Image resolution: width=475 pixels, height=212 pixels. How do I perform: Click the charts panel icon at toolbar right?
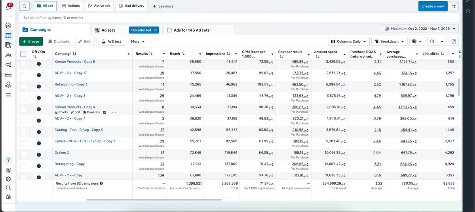pyautogui.click(x=454, y=41)
